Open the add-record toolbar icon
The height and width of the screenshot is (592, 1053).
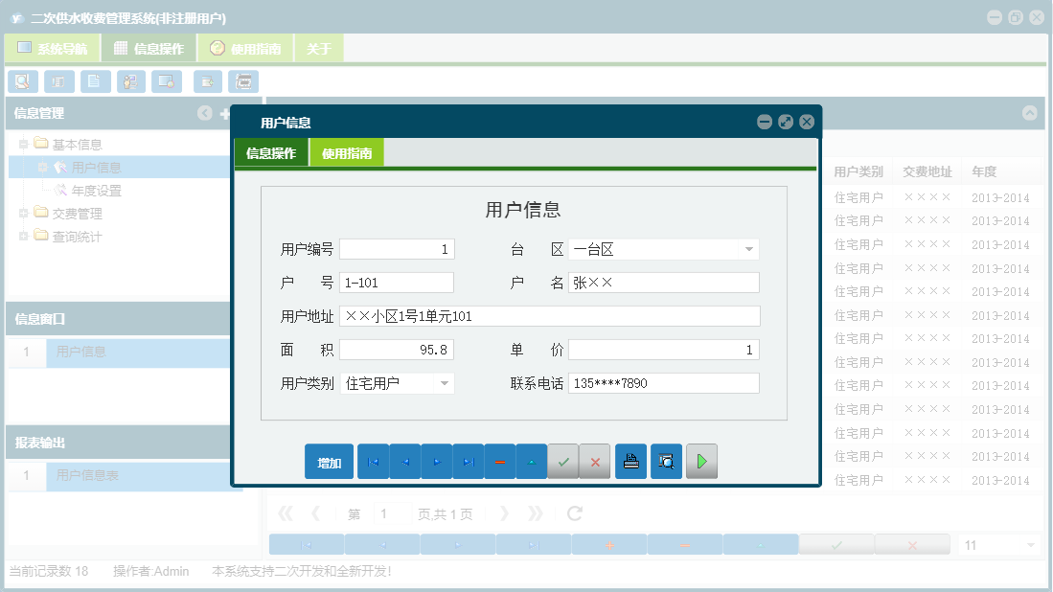(207, 81)
